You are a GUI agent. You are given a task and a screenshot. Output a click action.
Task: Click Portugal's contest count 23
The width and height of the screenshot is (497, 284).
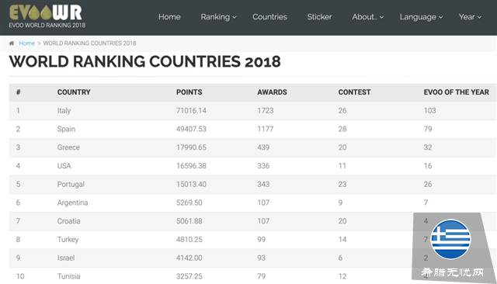click(x=342, y=184)
